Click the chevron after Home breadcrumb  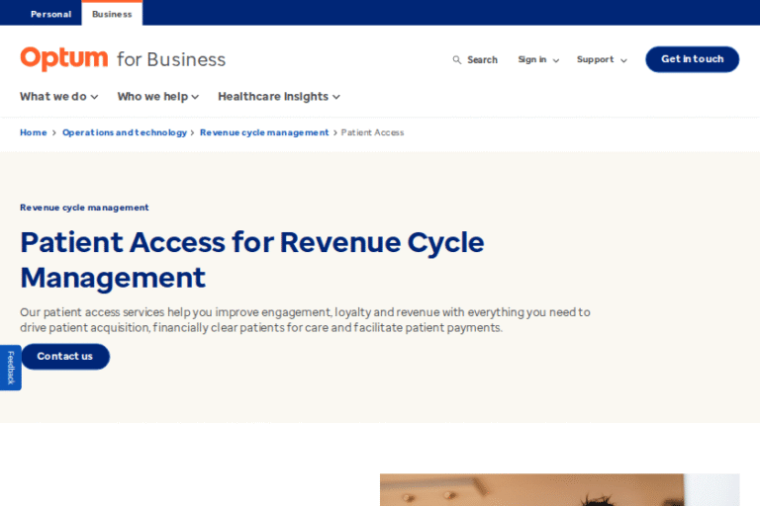(53, 132)
